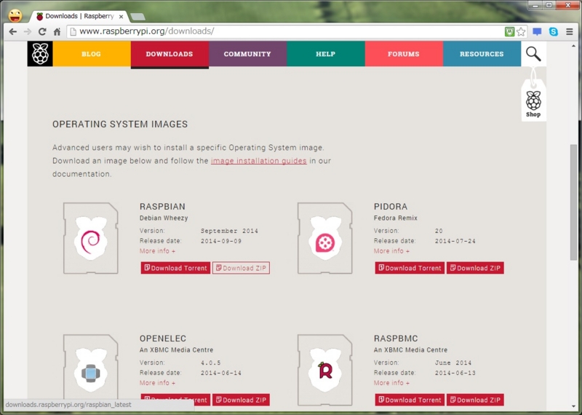Click the Pidora SD card image
This screenshot has height=415, width=582.
[324, 238]
